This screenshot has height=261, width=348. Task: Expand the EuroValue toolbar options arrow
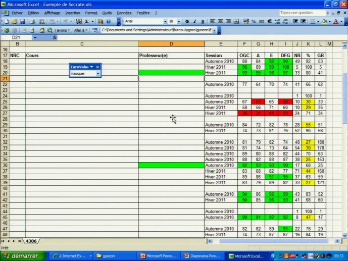(91, 67)
